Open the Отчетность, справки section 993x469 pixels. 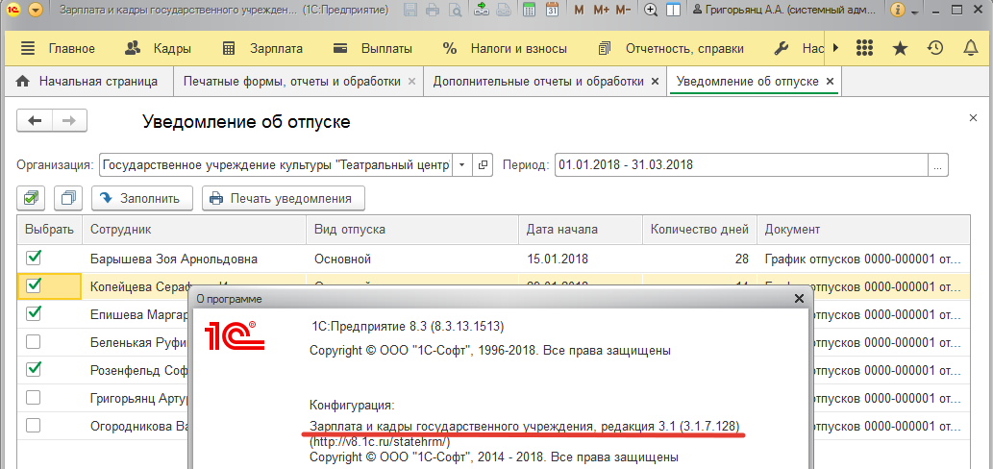(671, 49)
